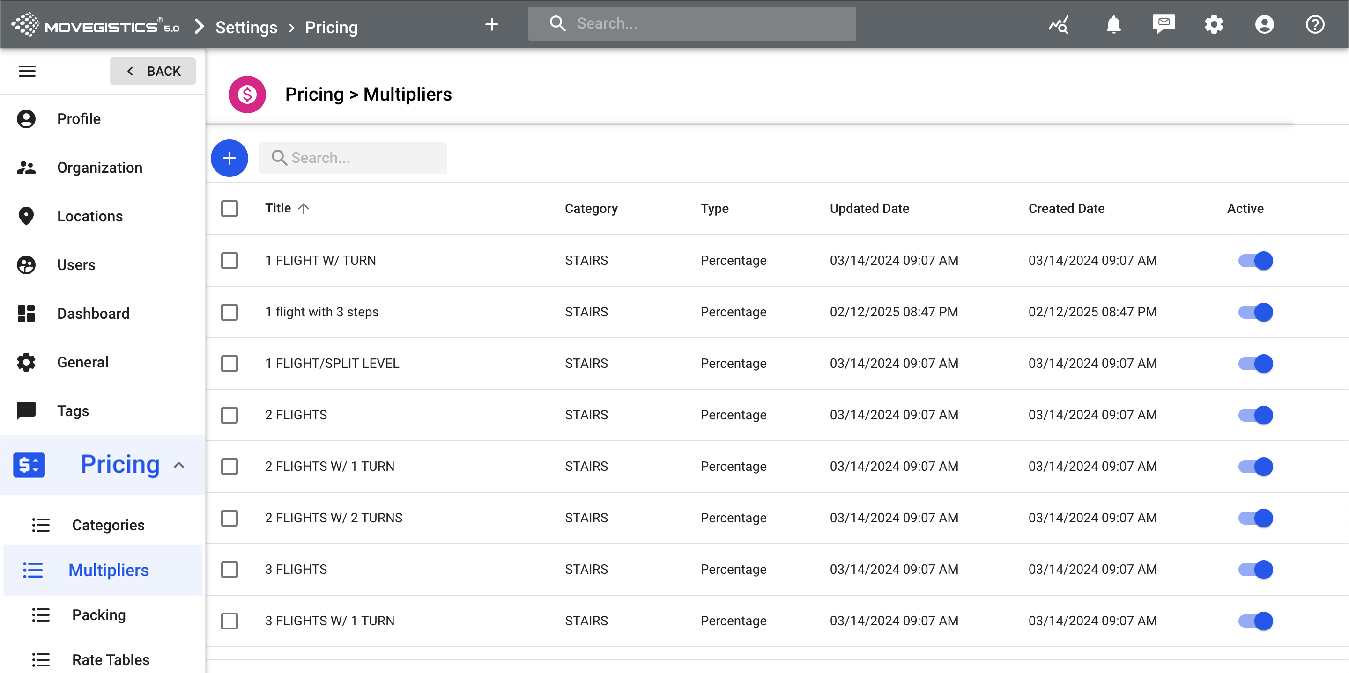
Task: Click the analytics search chart icon
Action: [x=1059, y=25]
